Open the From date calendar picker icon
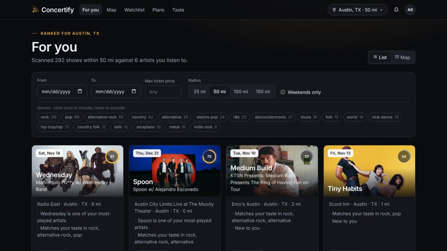 coord(80,91)
